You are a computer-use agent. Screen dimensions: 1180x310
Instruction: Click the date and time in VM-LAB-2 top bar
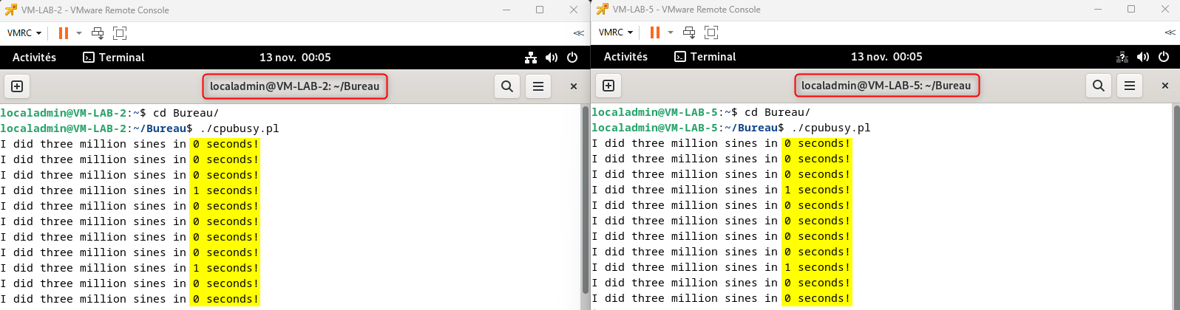[295, 58]
